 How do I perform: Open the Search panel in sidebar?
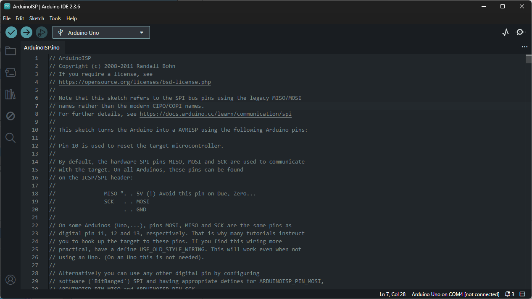[10, 138]
